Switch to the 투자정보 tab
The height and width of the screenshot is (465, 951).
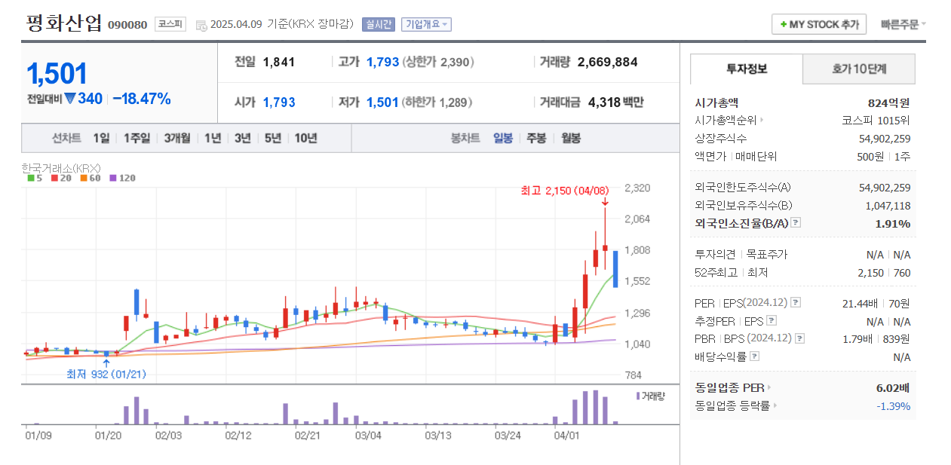[747, 69]
